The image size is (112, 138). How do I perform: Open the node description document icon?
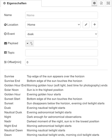(101, 3)
